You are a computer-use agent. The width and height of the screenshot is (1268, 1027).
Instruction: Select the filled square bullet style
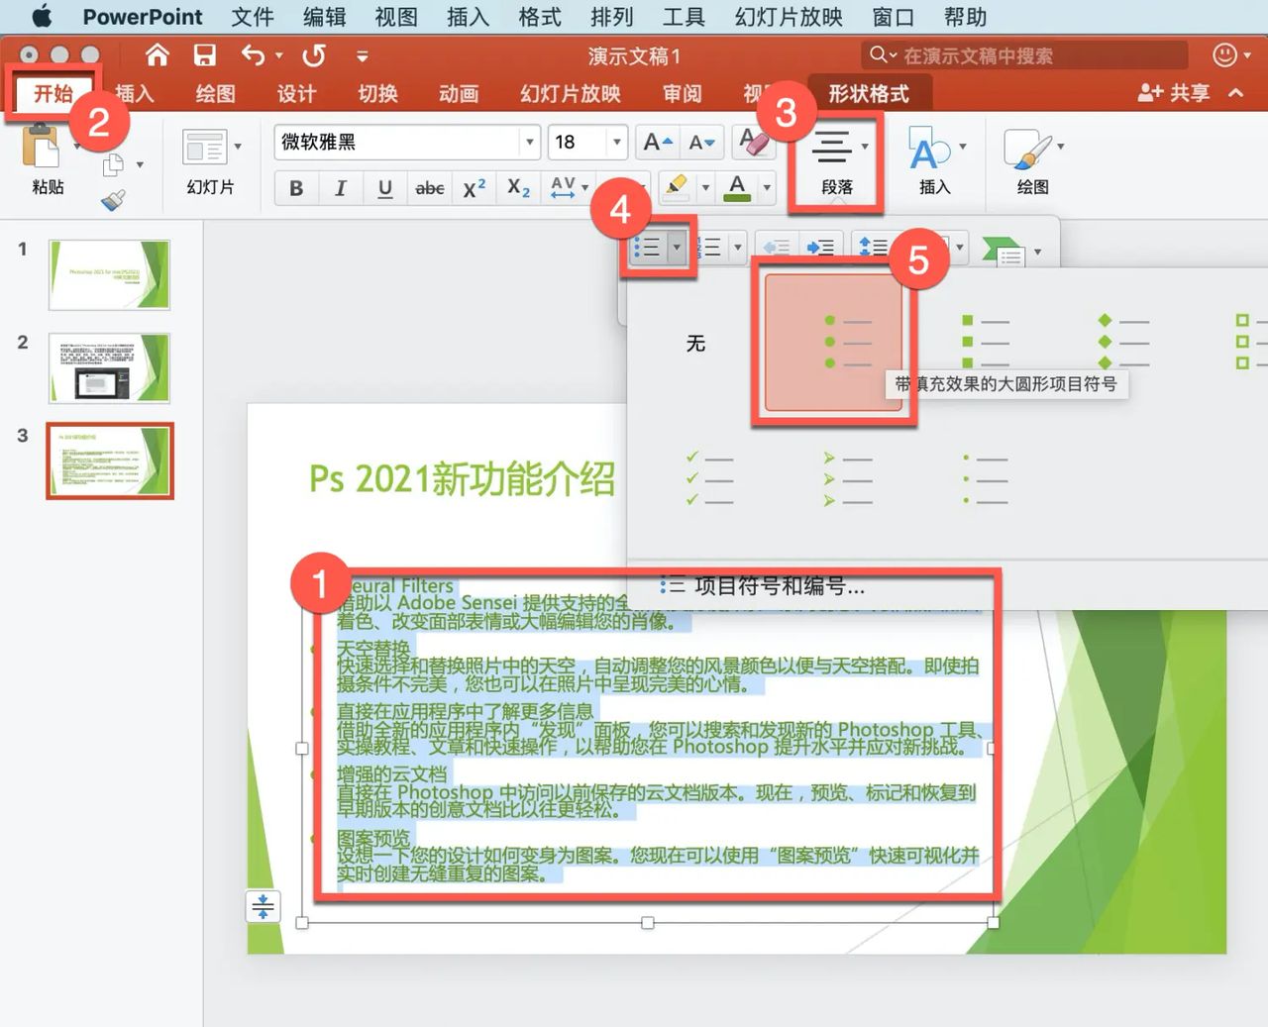pyautogui.click(x=986, y=343)
